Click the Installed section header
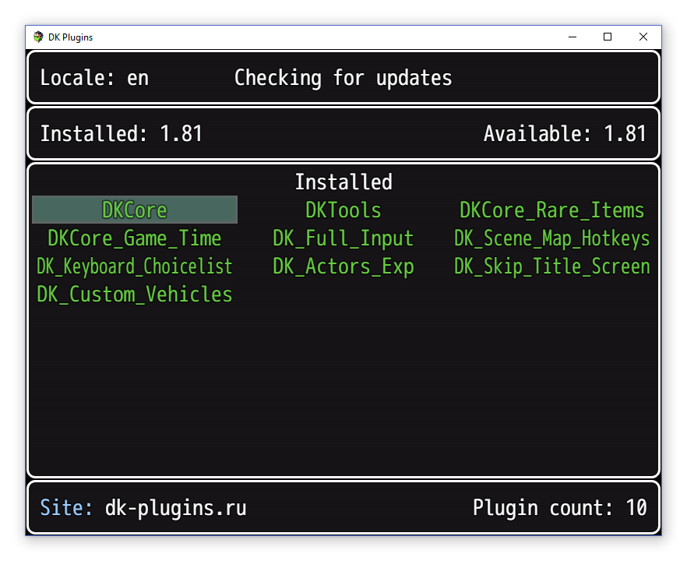 [x=343, y=182]
